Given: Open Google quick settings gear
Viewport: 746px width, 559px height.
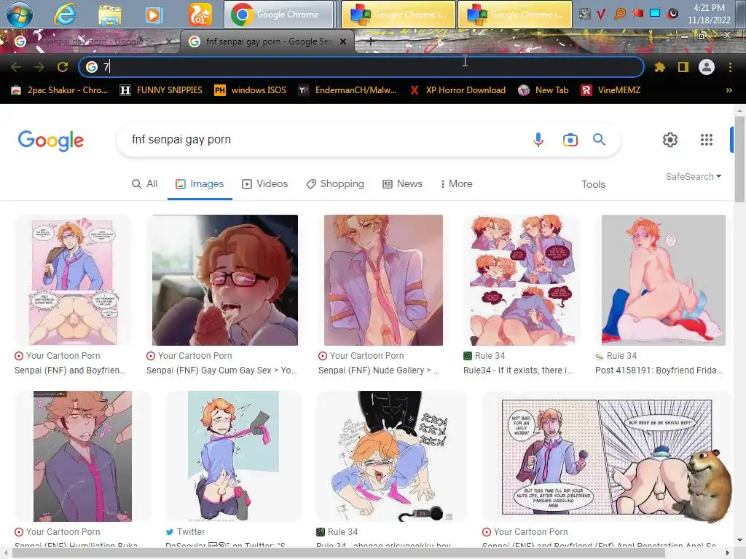Looking at the screenshot, I should pos(670,140).
